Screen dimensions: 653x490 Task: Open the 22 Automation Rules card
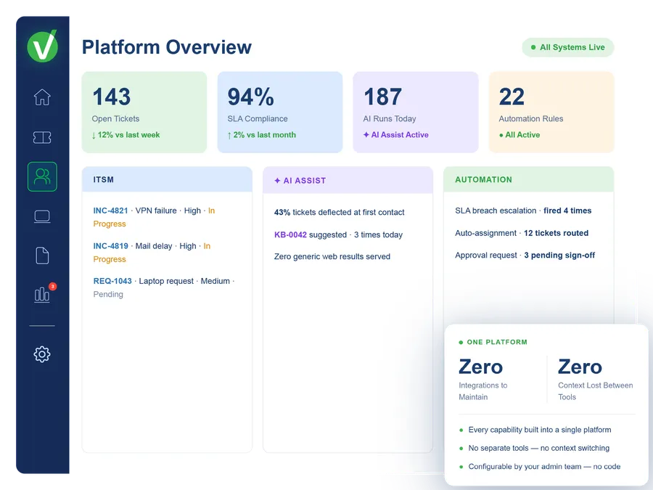pos(551,112)
